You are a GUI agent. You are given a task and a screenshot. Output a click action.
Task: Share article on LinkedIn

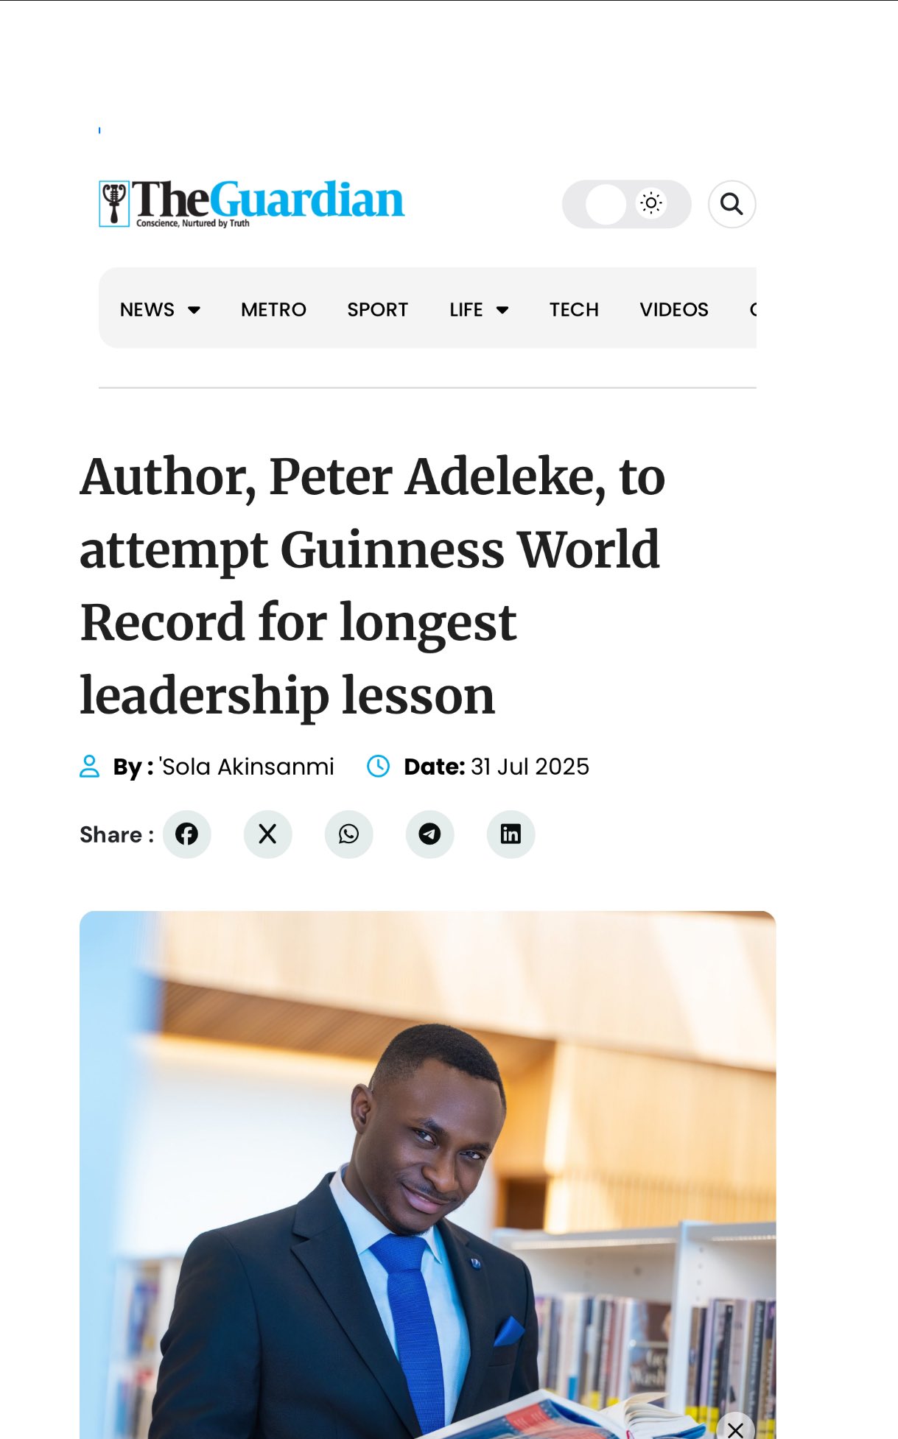tap(511, 834)
